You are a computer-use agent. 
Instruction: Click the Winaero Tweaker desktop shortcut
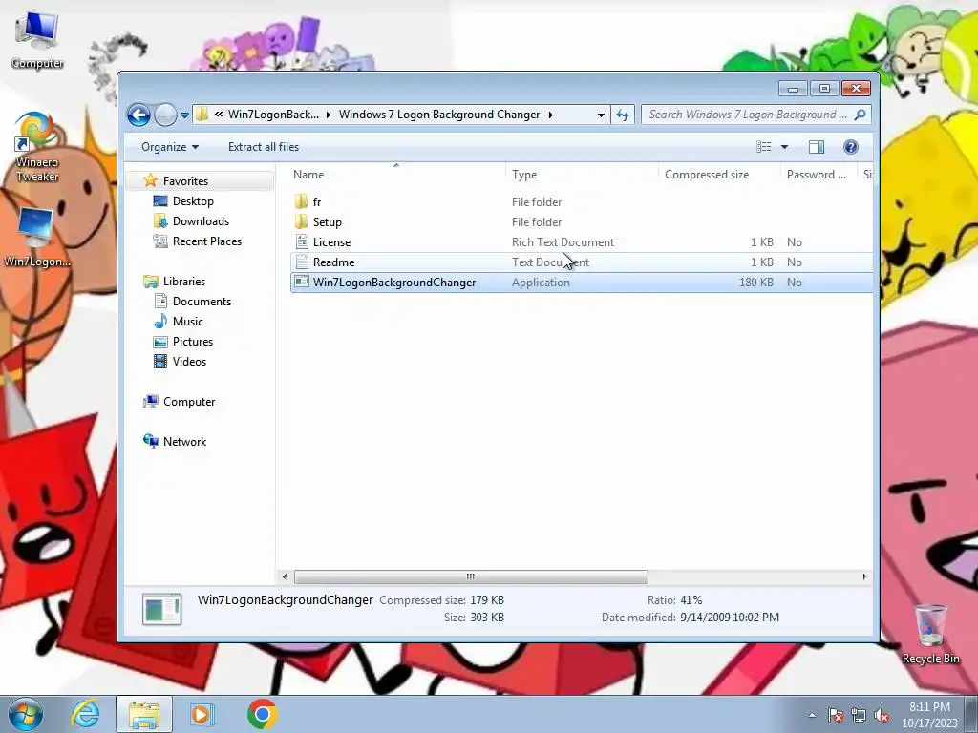37,147
